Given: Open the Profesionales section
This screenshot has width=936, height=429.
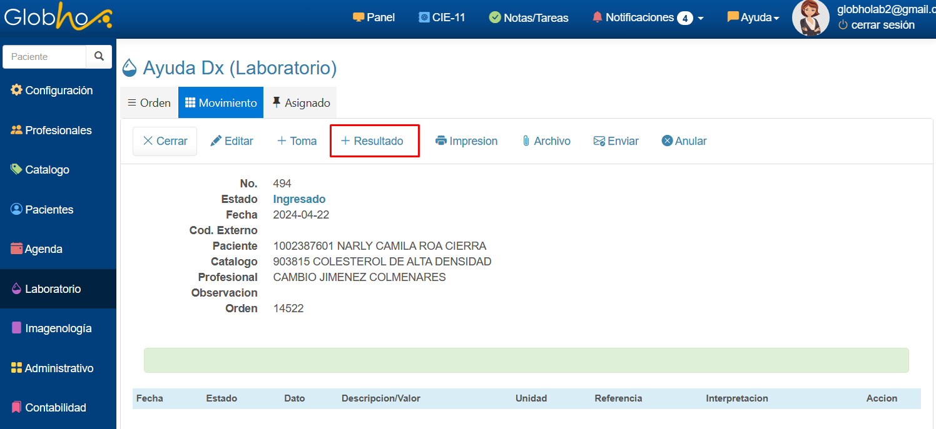Looking at the screenshot, I should (x=51, y=131).
